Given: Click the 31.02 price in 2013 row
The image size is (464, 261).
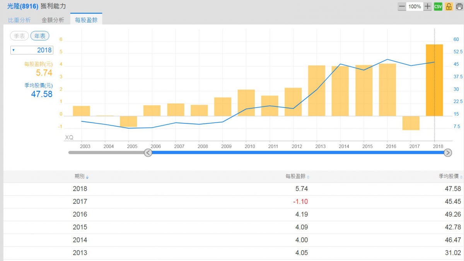Looking at the screenshot, I should (x=453, y=252).
